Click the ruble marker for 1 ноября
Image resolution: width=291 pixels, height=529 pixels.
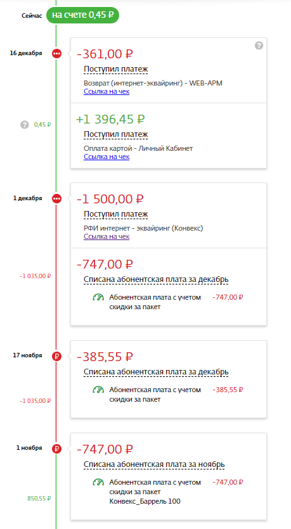point(56,449)
